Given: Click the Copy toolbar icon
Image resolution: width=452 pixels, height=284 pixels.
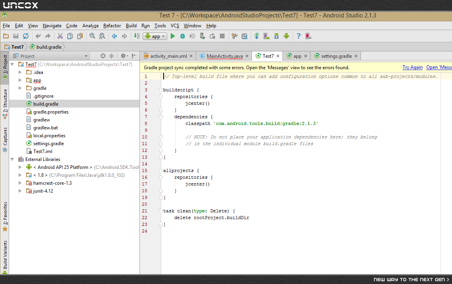Looking at the screenshot, I should 70,36.
